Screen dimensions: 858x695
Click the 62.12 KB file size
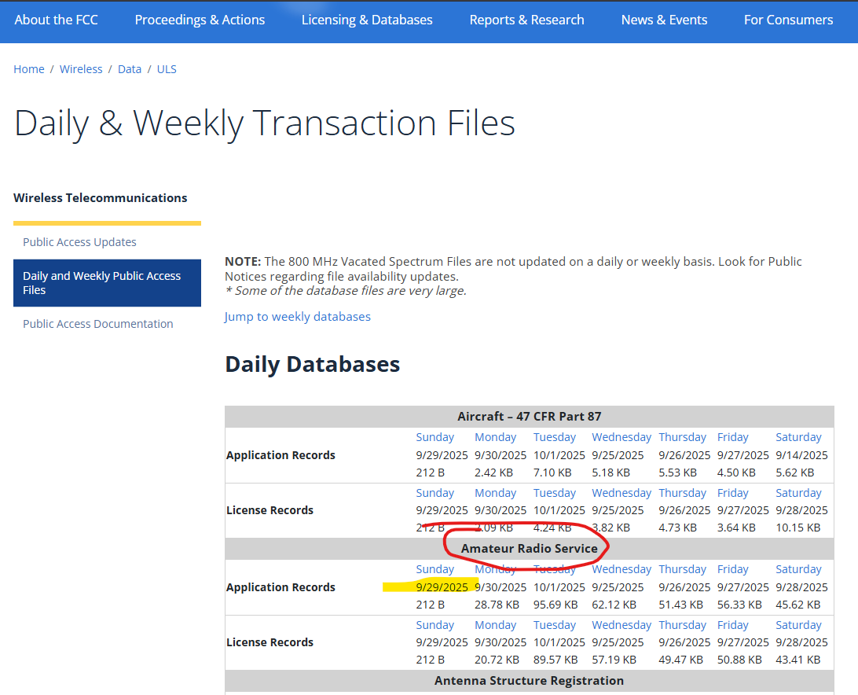pos(614,605)
